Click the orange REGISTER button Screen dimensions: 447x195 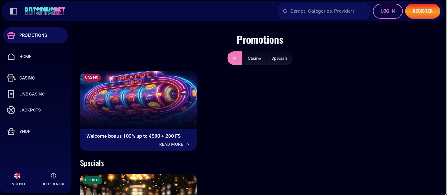(x=422, y=11)
